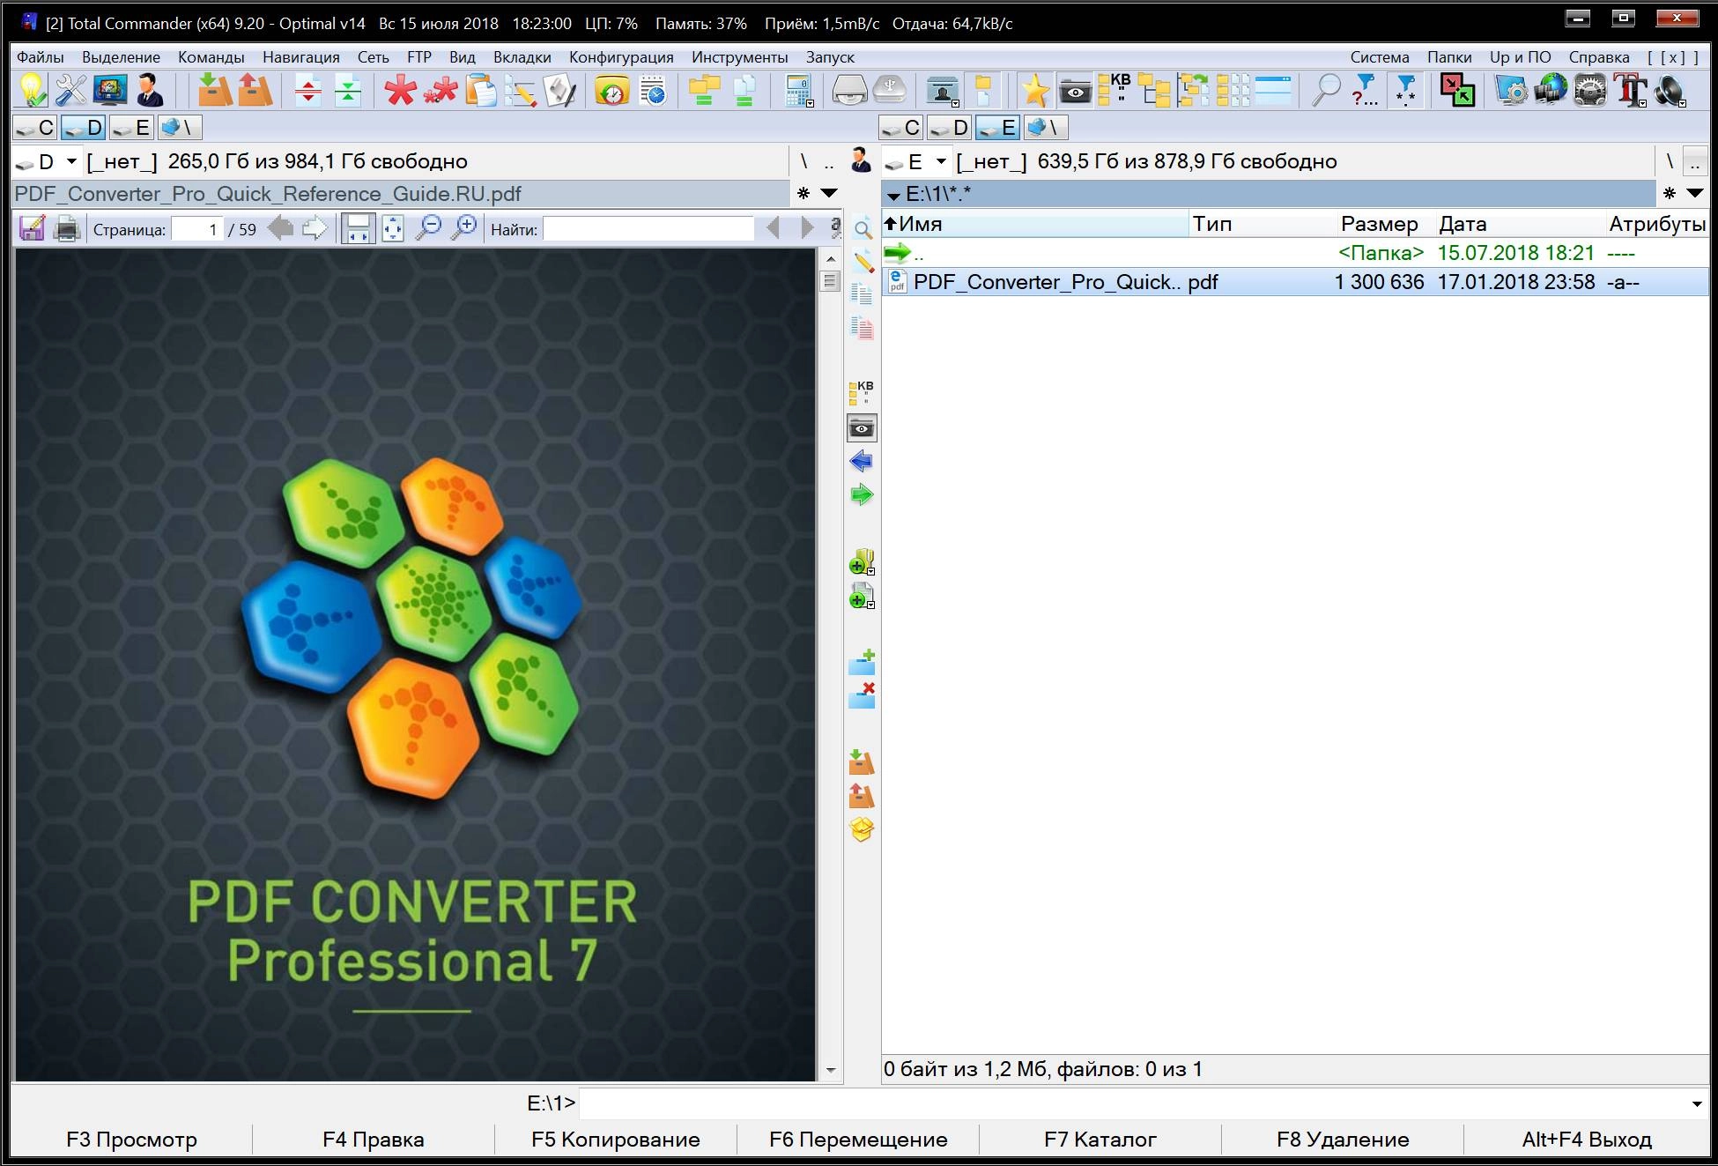Open the calculator icon dropdown arrow
This screenshot has height=1166, width=1718.
point(810,103)
